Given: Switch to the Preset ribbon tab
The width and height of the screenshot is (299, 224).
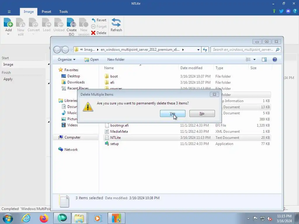Looking at the screenshot, I should pos(46,12).
